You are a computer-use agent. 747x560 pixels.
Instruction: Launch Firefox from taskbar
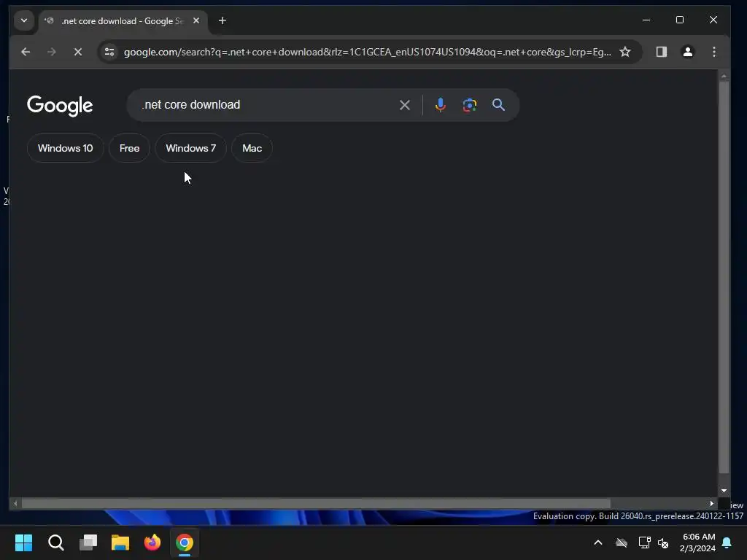[x=152, y=542]
